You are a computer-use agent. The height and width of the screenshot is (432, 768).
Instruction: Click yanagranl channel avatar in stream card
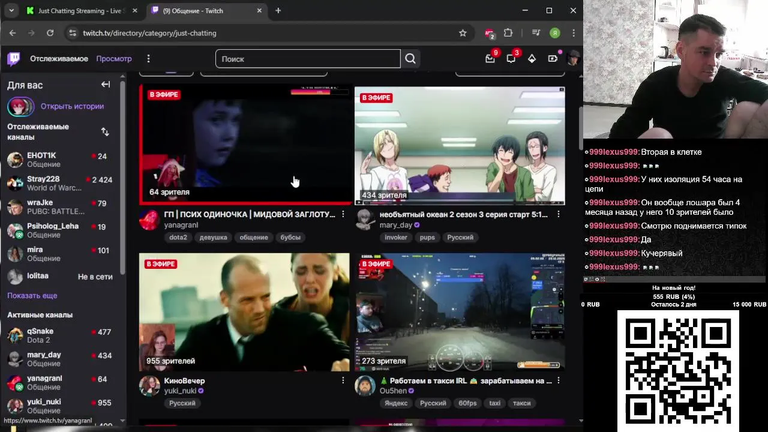coord(149,220)
